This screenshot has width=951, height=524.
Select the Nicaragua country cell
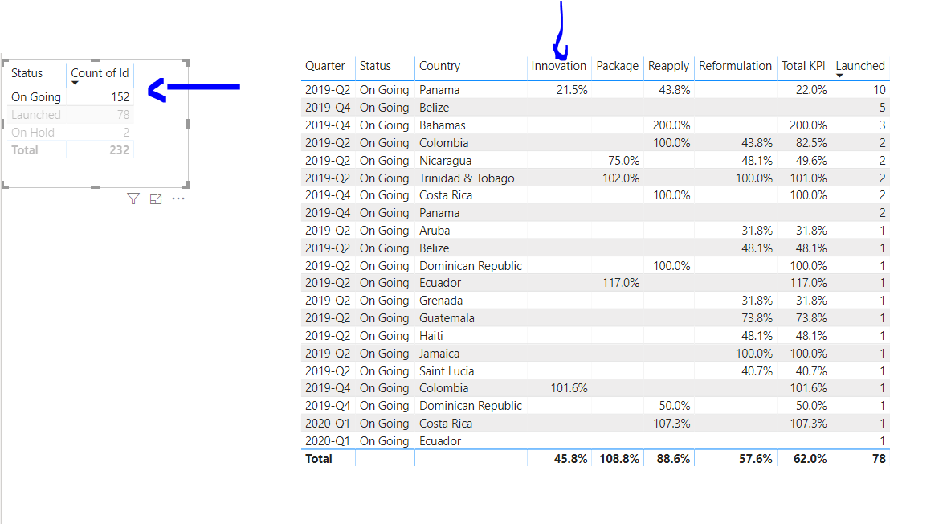445,160
